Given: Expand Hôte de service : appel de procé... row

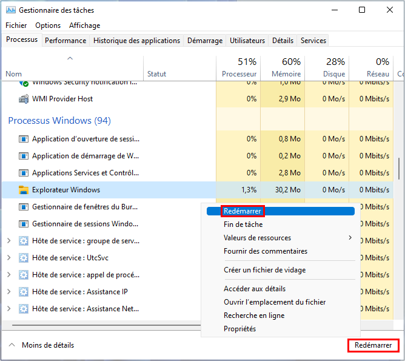Looking at the screenshot, I should 9,275.
